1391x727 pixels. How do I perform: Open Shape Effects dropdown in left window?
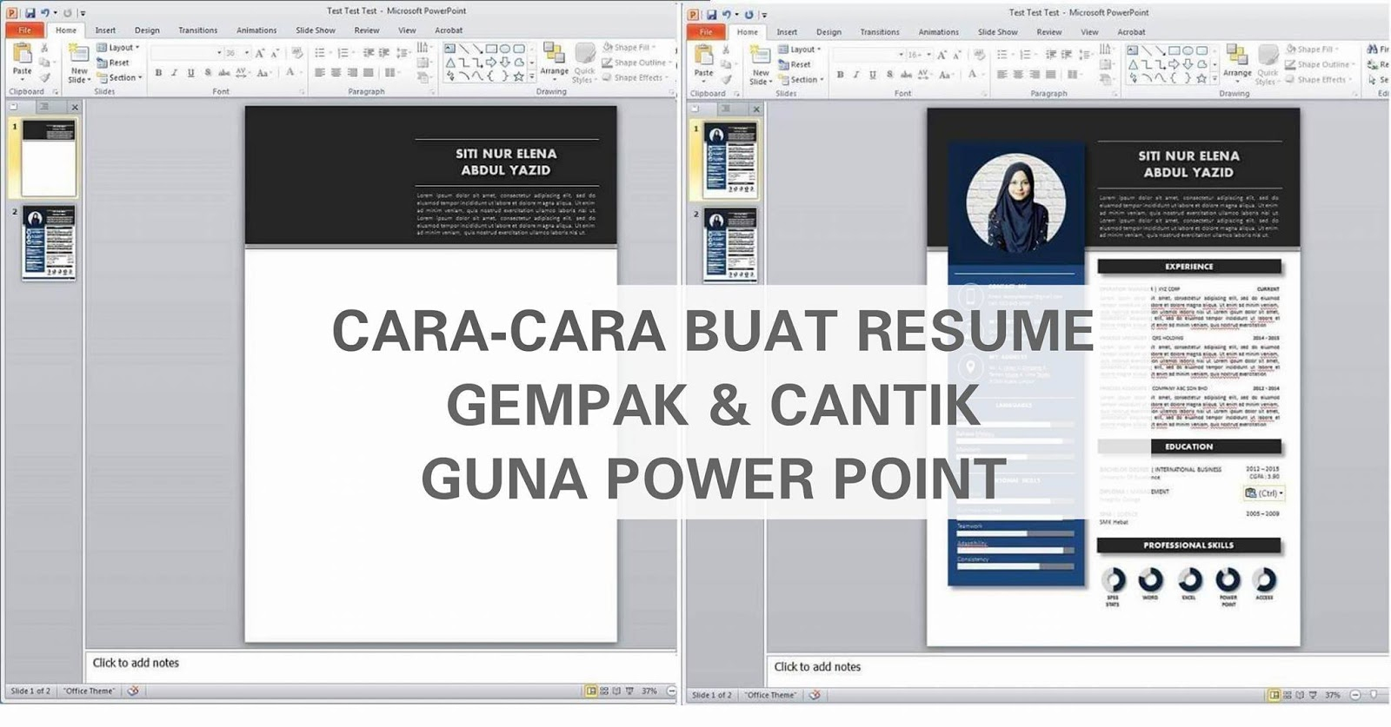point(637,77)
